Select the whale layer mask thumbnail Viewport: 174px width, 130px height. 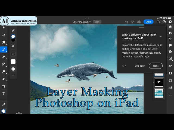159,82
